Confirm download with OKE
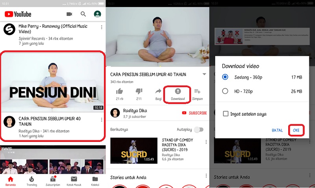315x188 pixels. pos(296,130)
